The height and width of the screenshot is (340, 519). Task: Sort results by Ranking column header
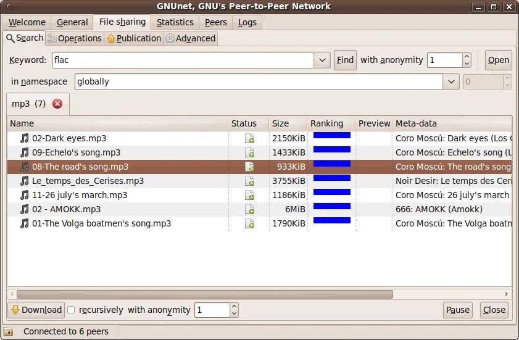(331, 123)
